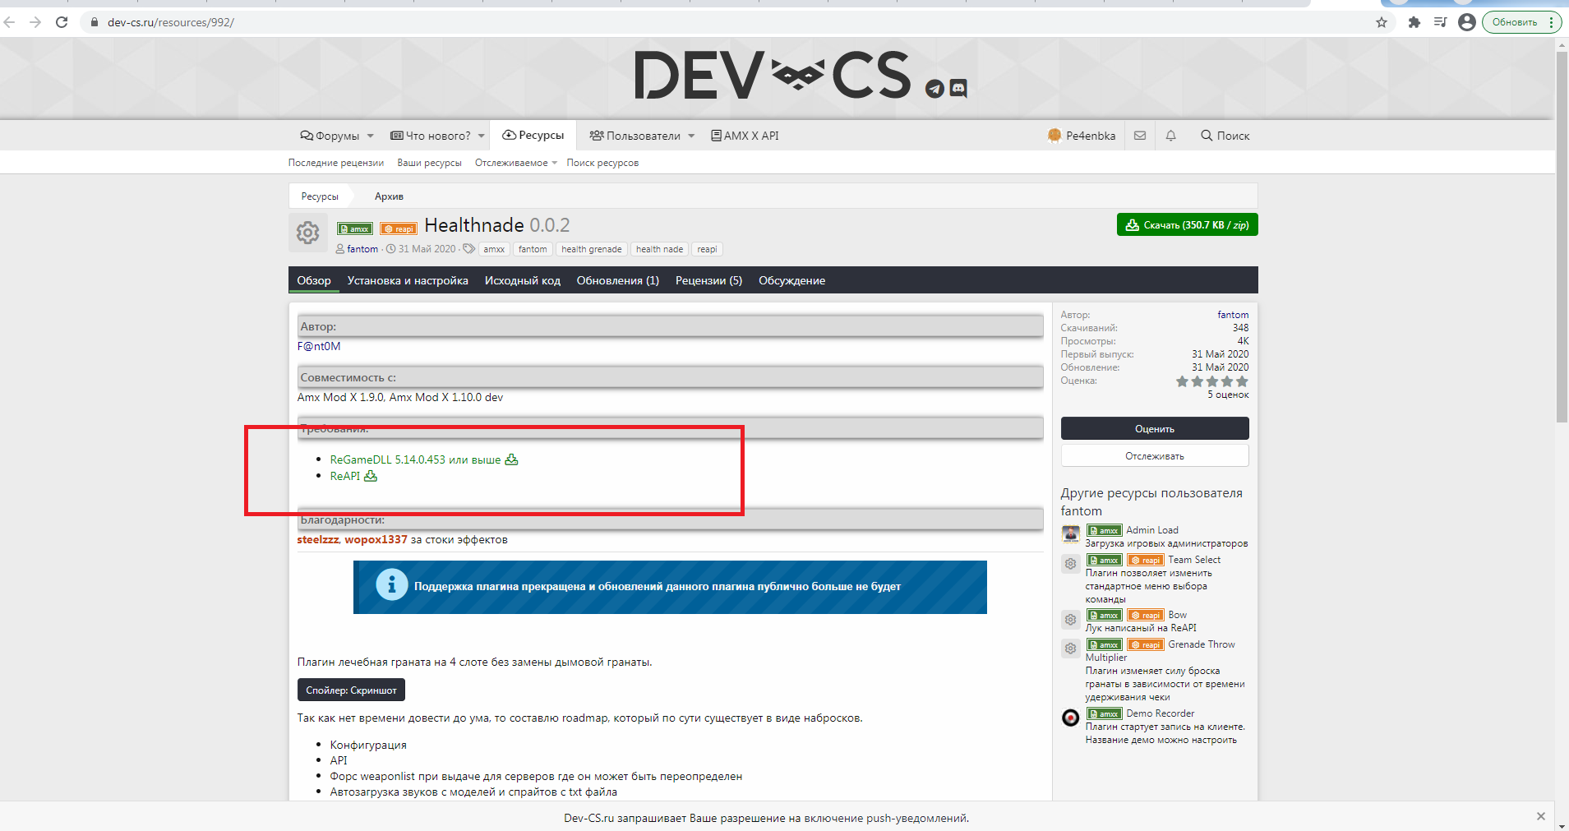1569x831 pixels.
Task: Switch to the Исходный код tab
Action: (x=523, y=280)
